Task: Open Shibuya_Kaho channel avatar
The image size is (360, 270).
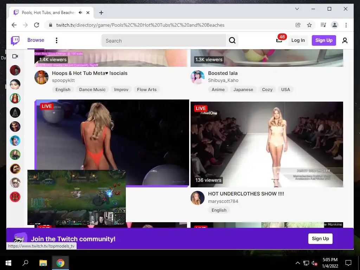Action: click(198, 77)
